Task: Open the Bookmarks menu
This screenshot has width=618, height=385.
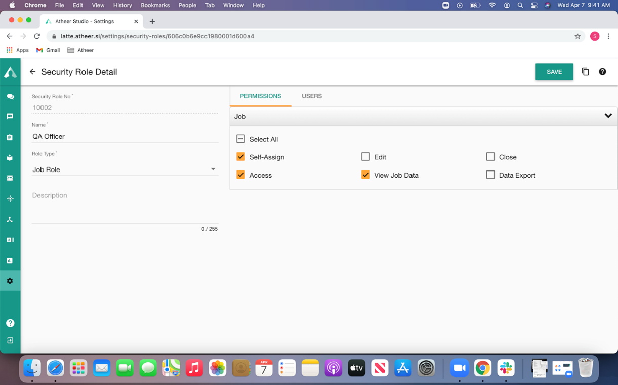Action: 155,5
